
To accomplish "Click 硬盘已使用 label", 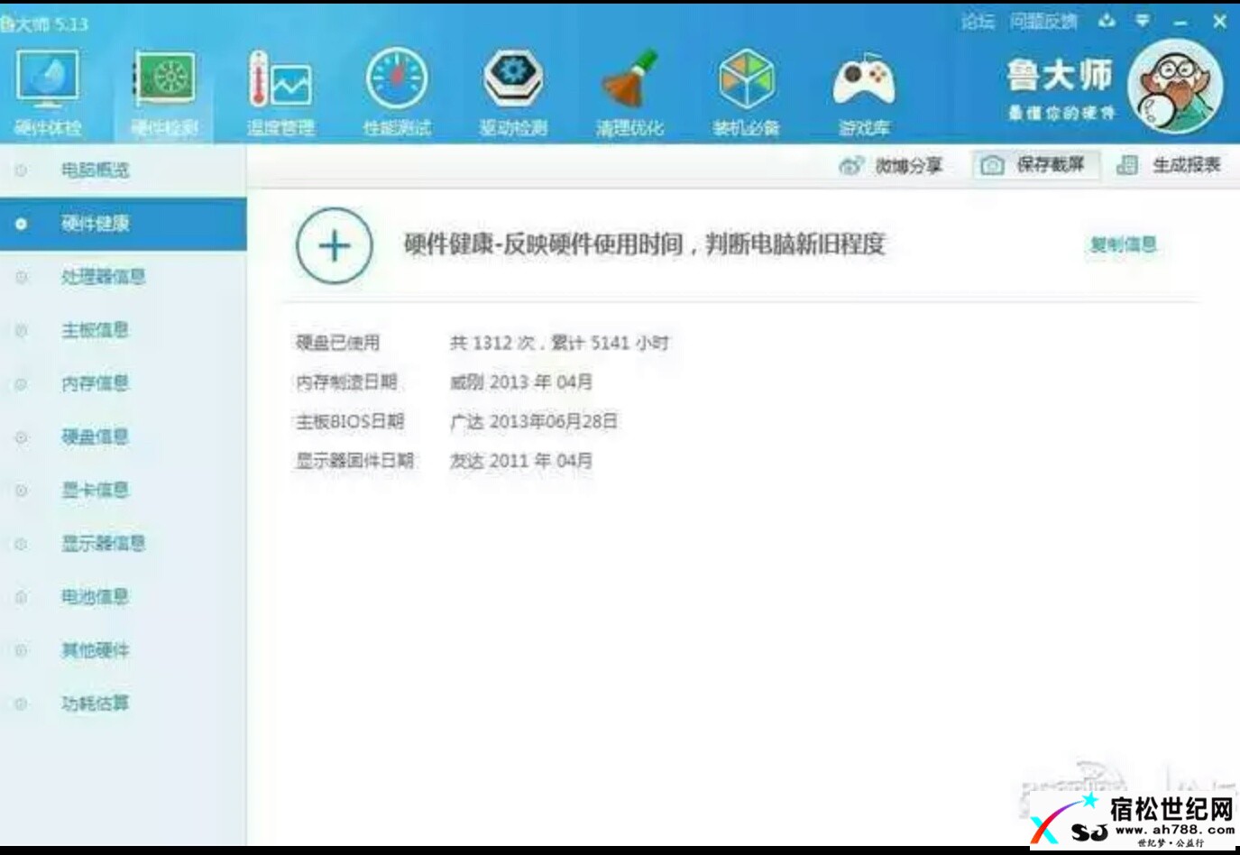I will click(338, 343).
